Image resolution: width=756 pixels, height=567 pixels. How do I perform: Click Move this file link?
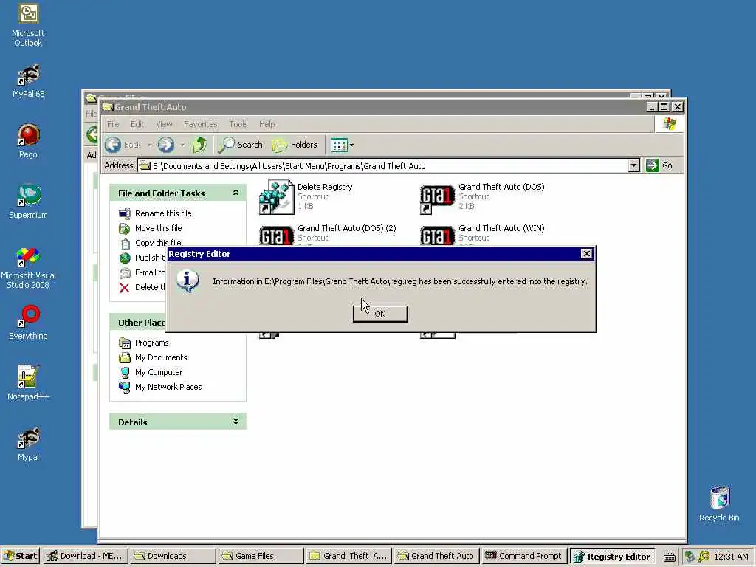158,228
